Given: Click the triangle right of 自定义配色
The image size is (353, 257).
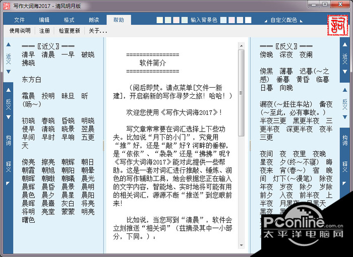Looking at the screenshot, I should coord(301,21).
